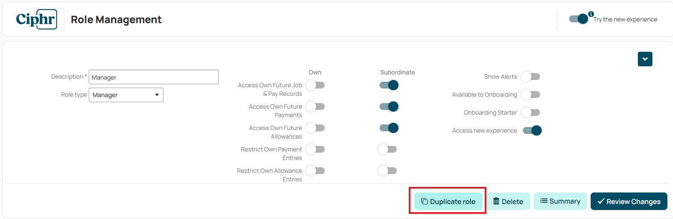Open the Role type dropdown

(x=126, y=95)
